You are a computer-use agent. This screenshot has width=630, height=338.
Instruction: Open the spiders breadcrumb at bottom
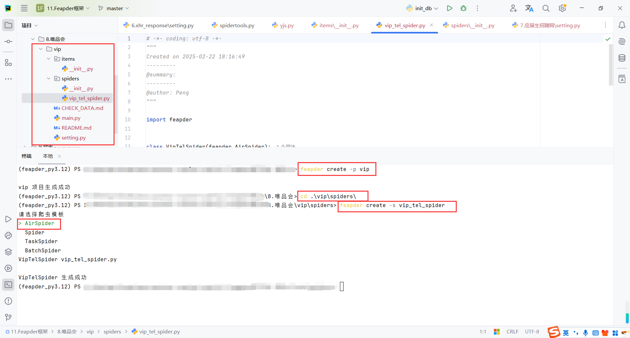(x=112, y=331)
